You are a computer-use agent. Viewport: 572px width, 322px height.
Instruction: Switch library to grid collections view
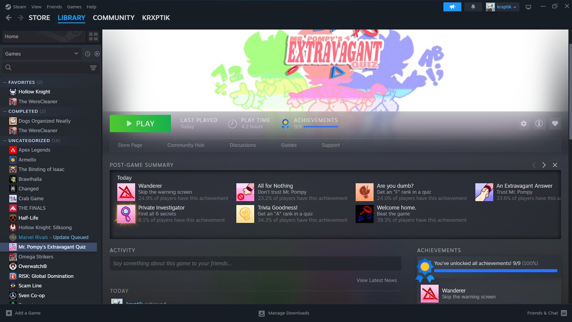pyautogui.click(x=94, y=36)
